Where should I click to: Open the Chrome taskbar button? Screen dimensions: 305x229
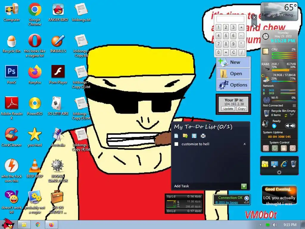pos(38,225)
